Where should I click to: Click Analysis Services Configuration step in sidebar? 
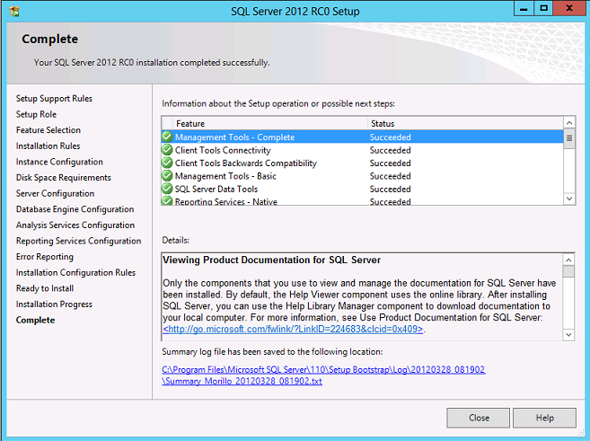pos(75,225)
